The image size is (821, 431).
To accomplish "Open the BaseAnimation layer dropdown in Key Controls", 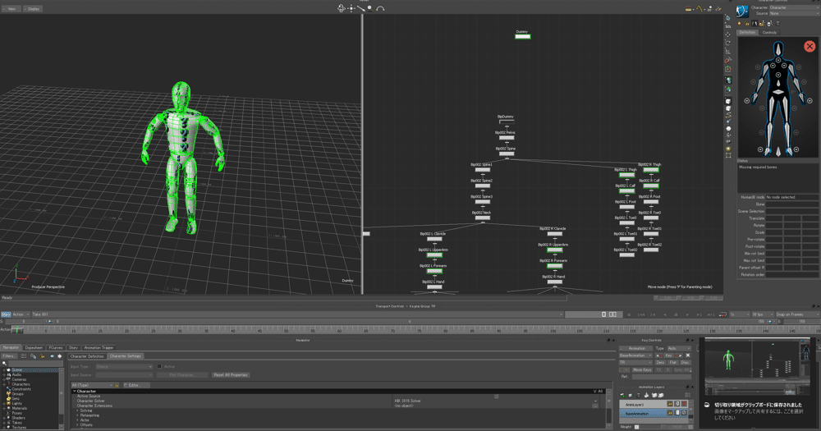I will (635, 355).
